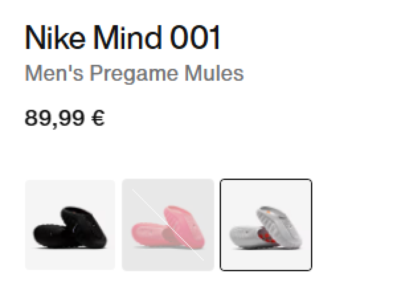This screenshot has height=303, width=397.
Task: Click the word "Pregame" in the subtitle
Action: coord(134,74)
